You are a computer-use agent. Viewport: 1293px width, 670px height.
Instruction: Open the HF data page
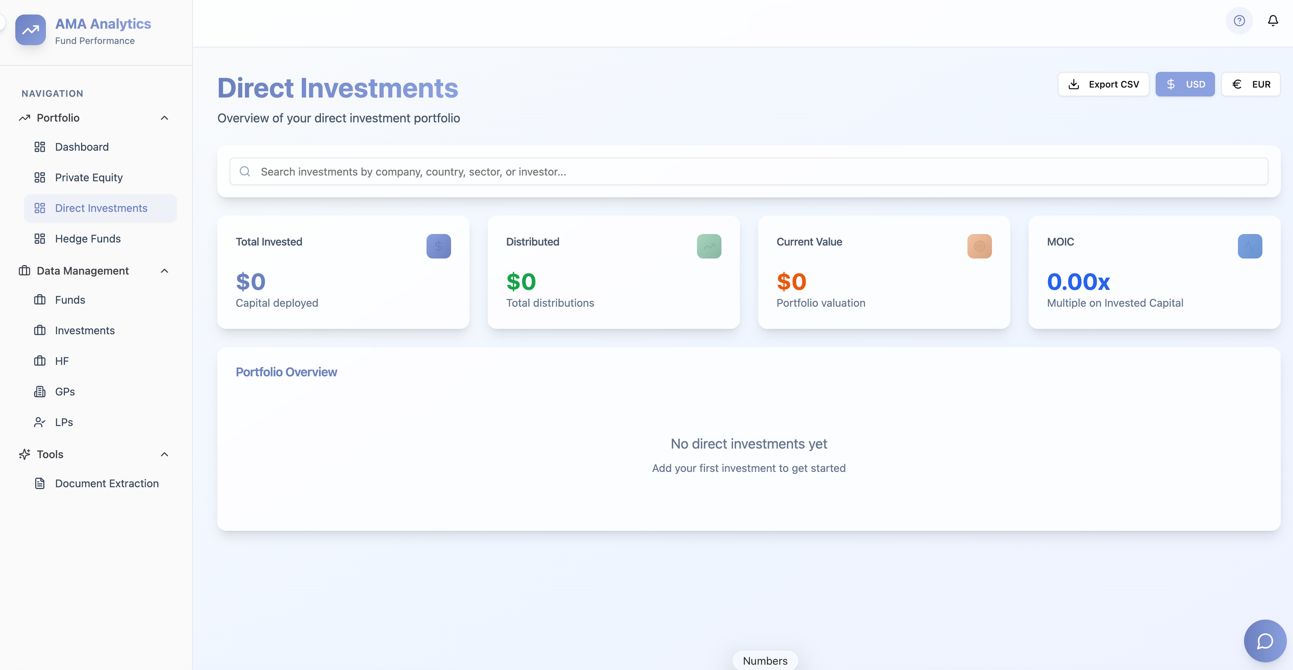pyautogui.click(x=100, y=361)
